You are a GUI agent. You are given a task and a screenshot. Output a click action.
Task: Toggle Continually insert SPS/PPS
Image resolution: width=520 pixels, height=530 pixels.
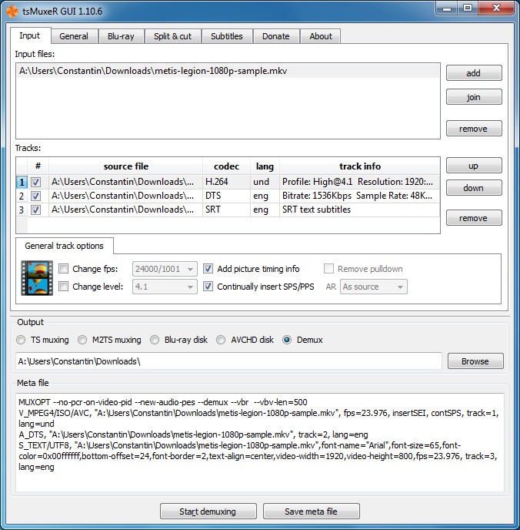pyautogui.click(x=208, y=287)
